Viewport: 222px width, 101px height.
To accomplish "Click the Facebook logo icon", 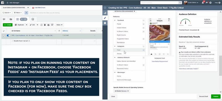I will 2,2.
